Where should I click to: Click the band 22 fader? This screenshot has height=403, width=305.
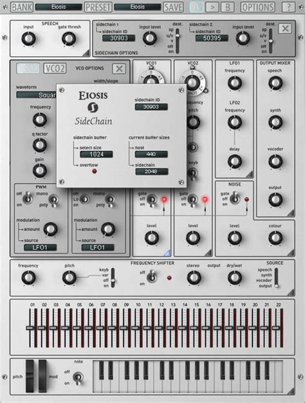coord(276,328)
